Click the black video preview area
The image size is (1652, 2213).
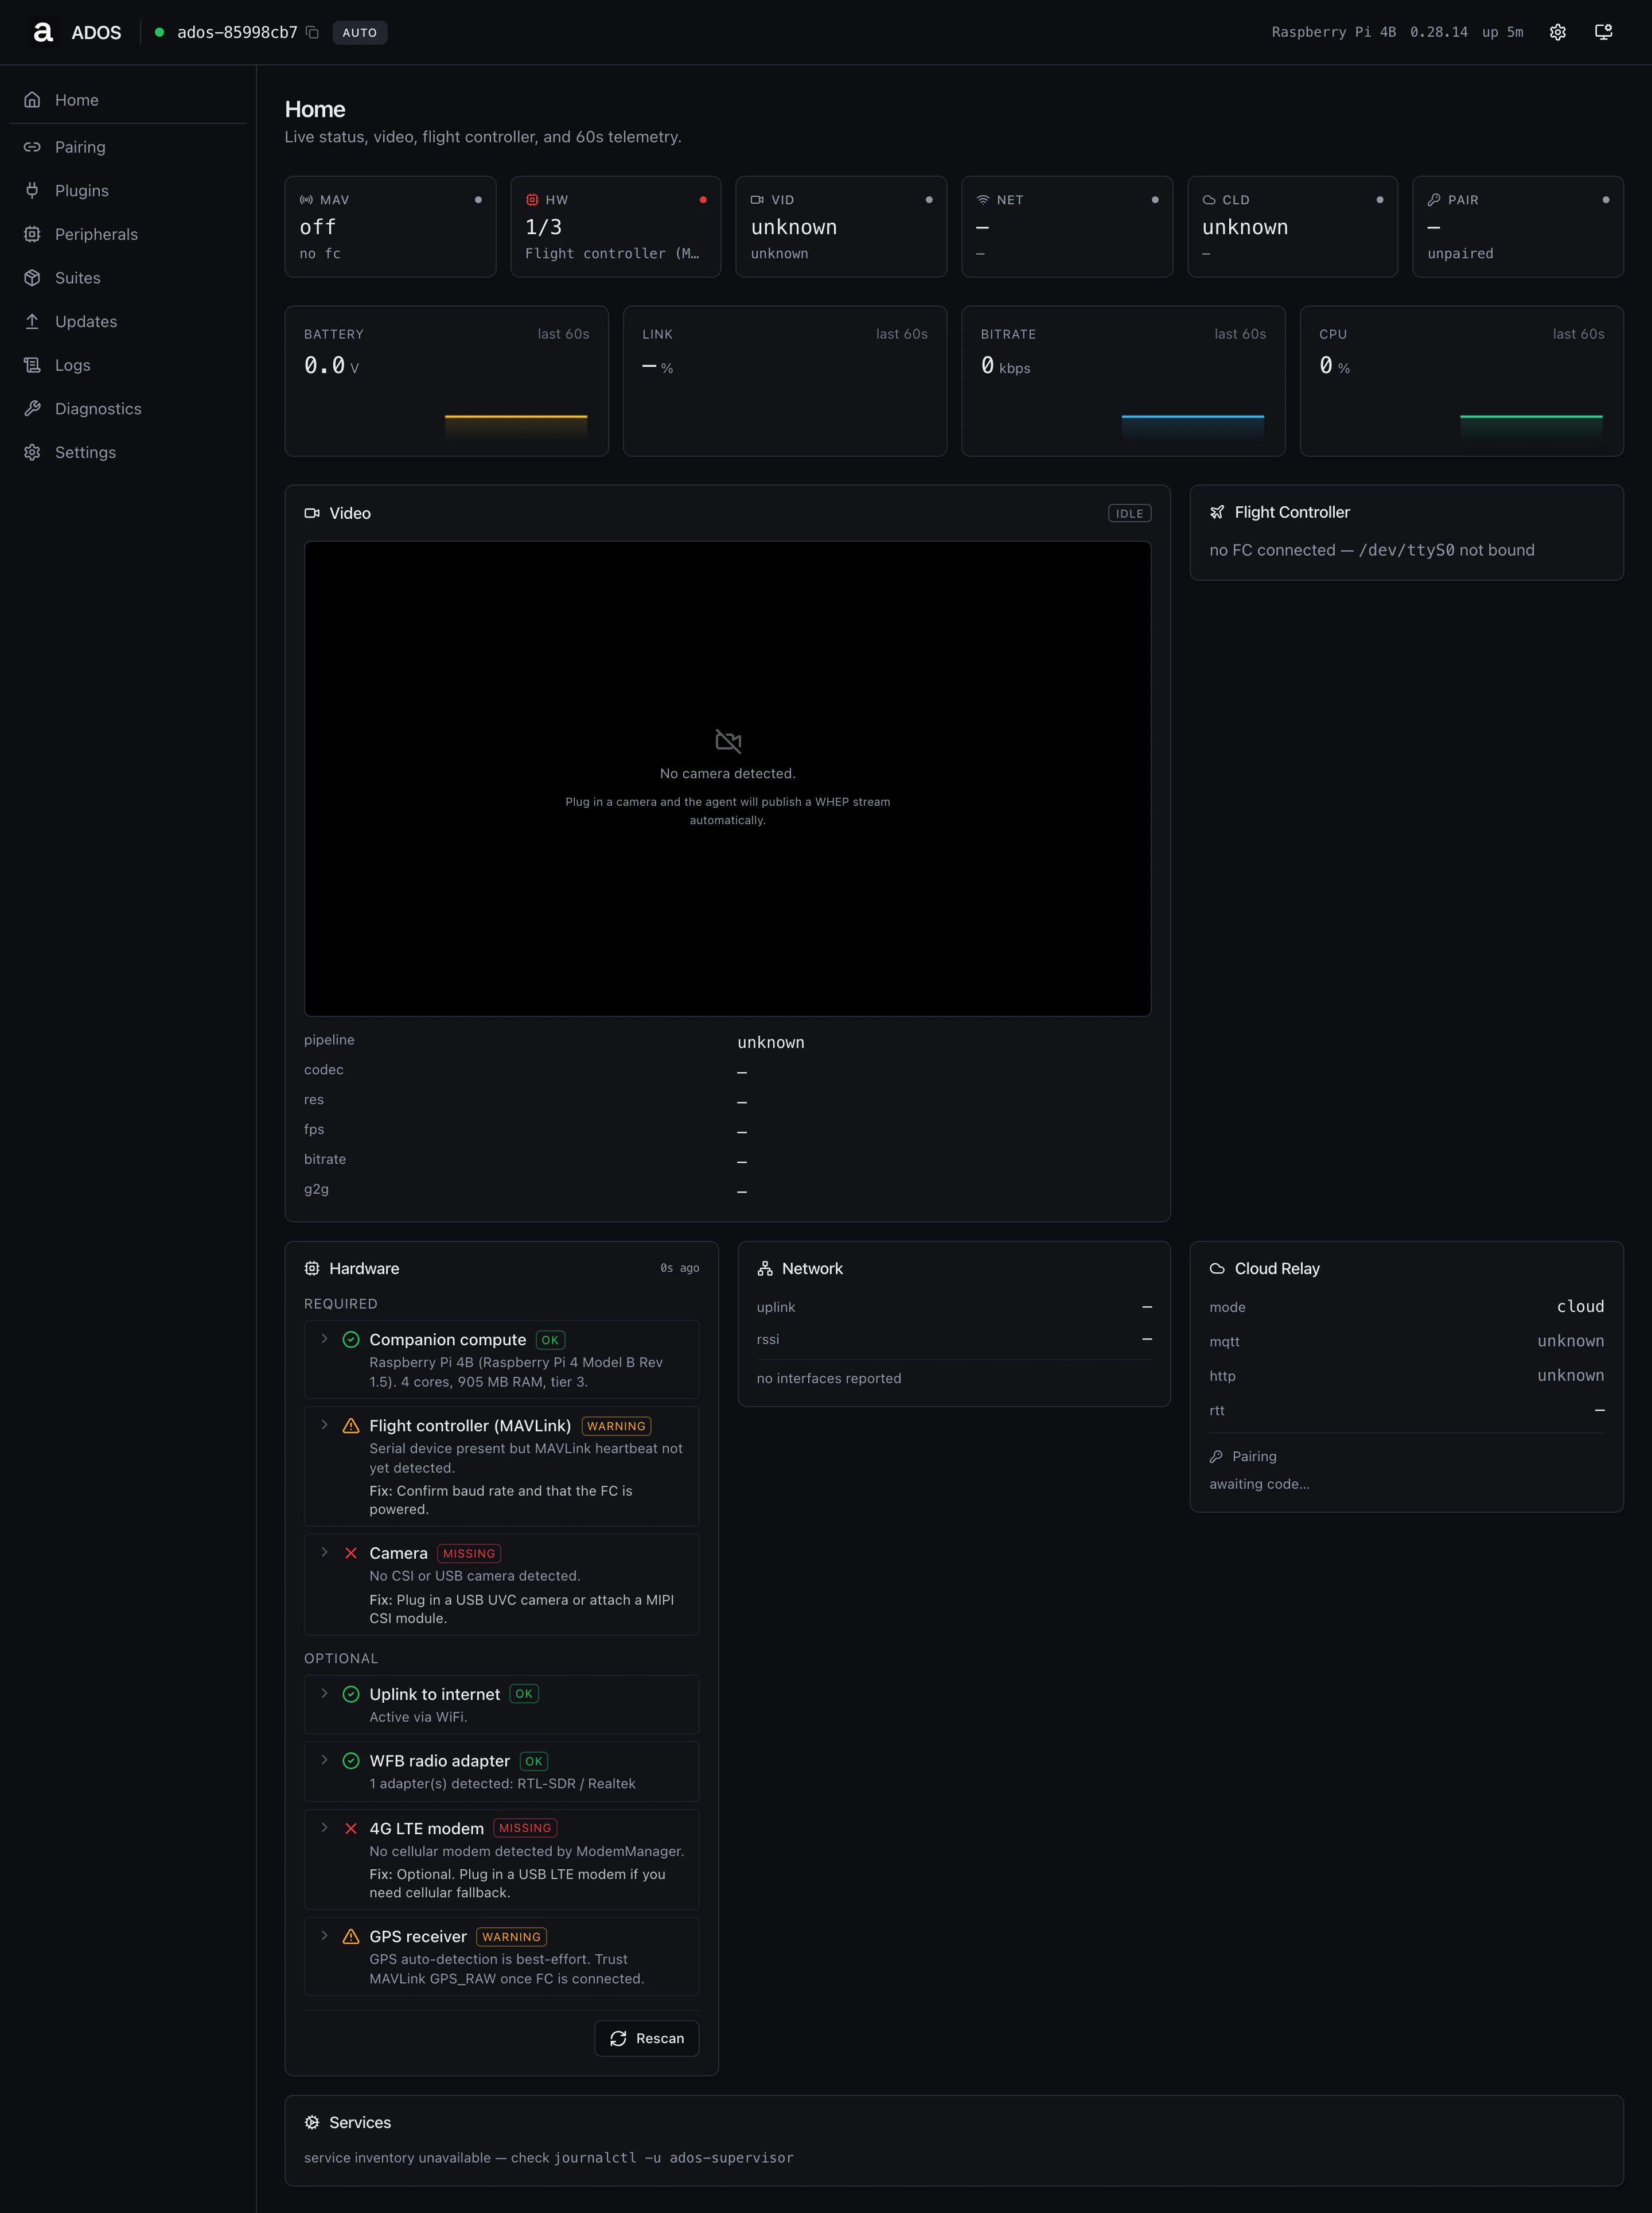click(728, 779)
